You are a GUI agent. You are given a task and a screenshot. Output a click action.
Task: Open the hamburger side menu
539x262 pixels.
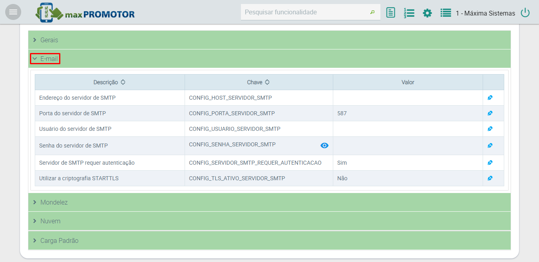pos(13,12)
